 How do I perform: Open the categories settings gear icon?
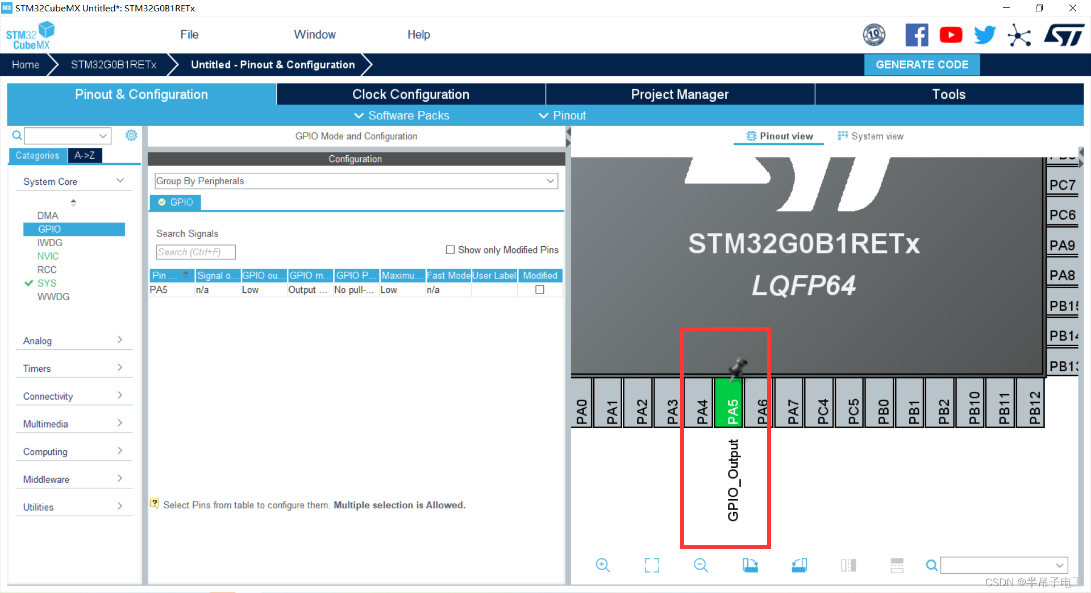[131, 135]
